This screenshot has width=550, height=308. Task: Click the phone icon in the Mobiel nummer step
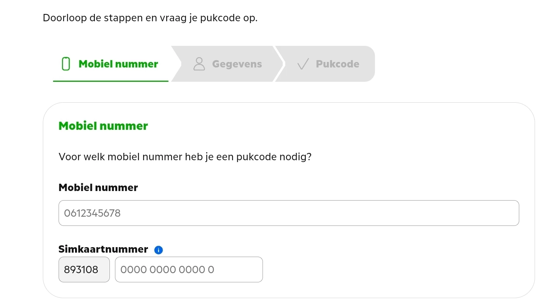click(x=66, y=64)
